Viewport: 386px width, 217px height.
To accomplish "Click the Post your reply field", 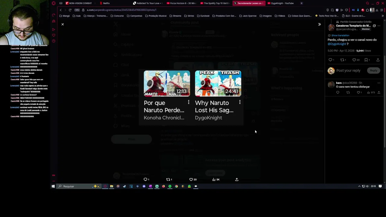I will 348,71.
